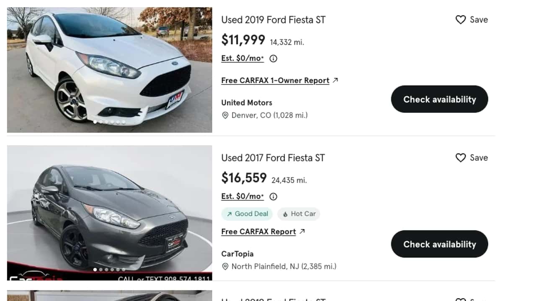The image size is (536, 301).
Task: Click the photo of the white 2019 Fiesta ST
Action: point(109,70)
